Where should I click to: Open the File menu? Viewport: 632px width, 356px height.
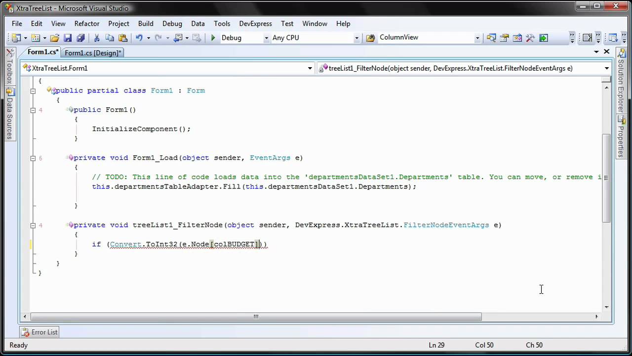click(x=17, y=23)
